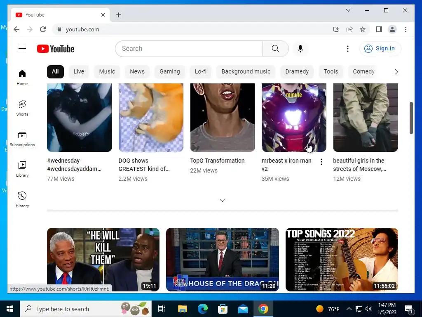
Task: Open volume control in system tray
Action: pyautogui.click(x=368, y=309)
